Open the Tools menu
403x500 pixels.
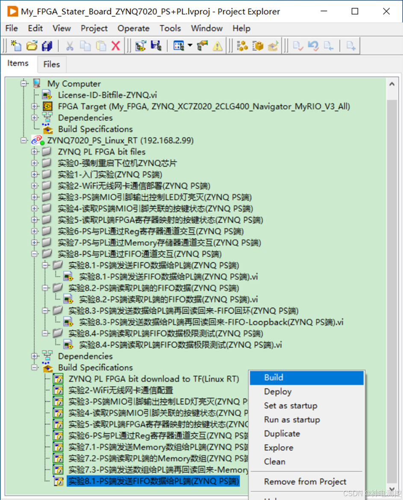click(x=170, y=28)
